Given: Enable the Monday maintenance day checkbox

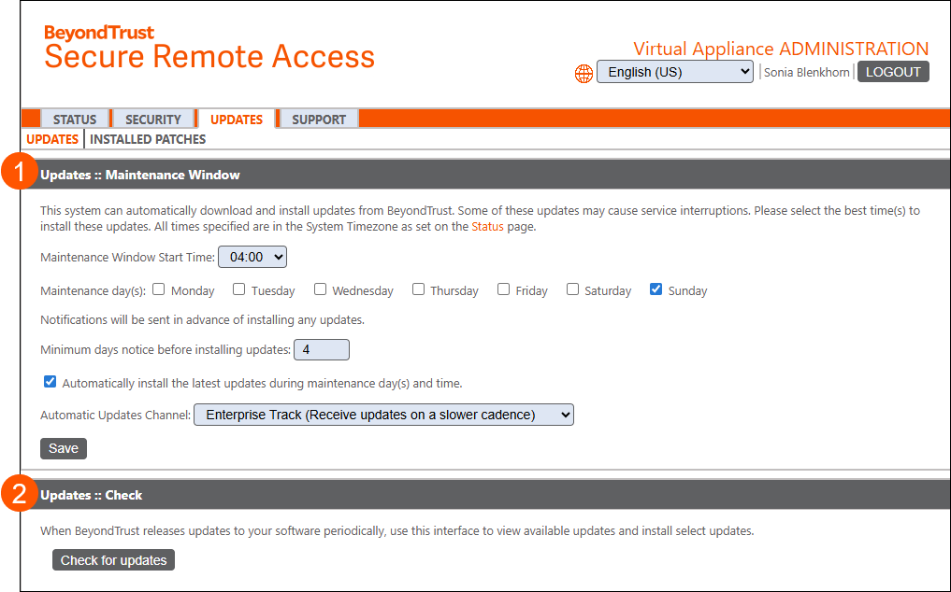Looking at the screenshot, I should coord(159,289).
